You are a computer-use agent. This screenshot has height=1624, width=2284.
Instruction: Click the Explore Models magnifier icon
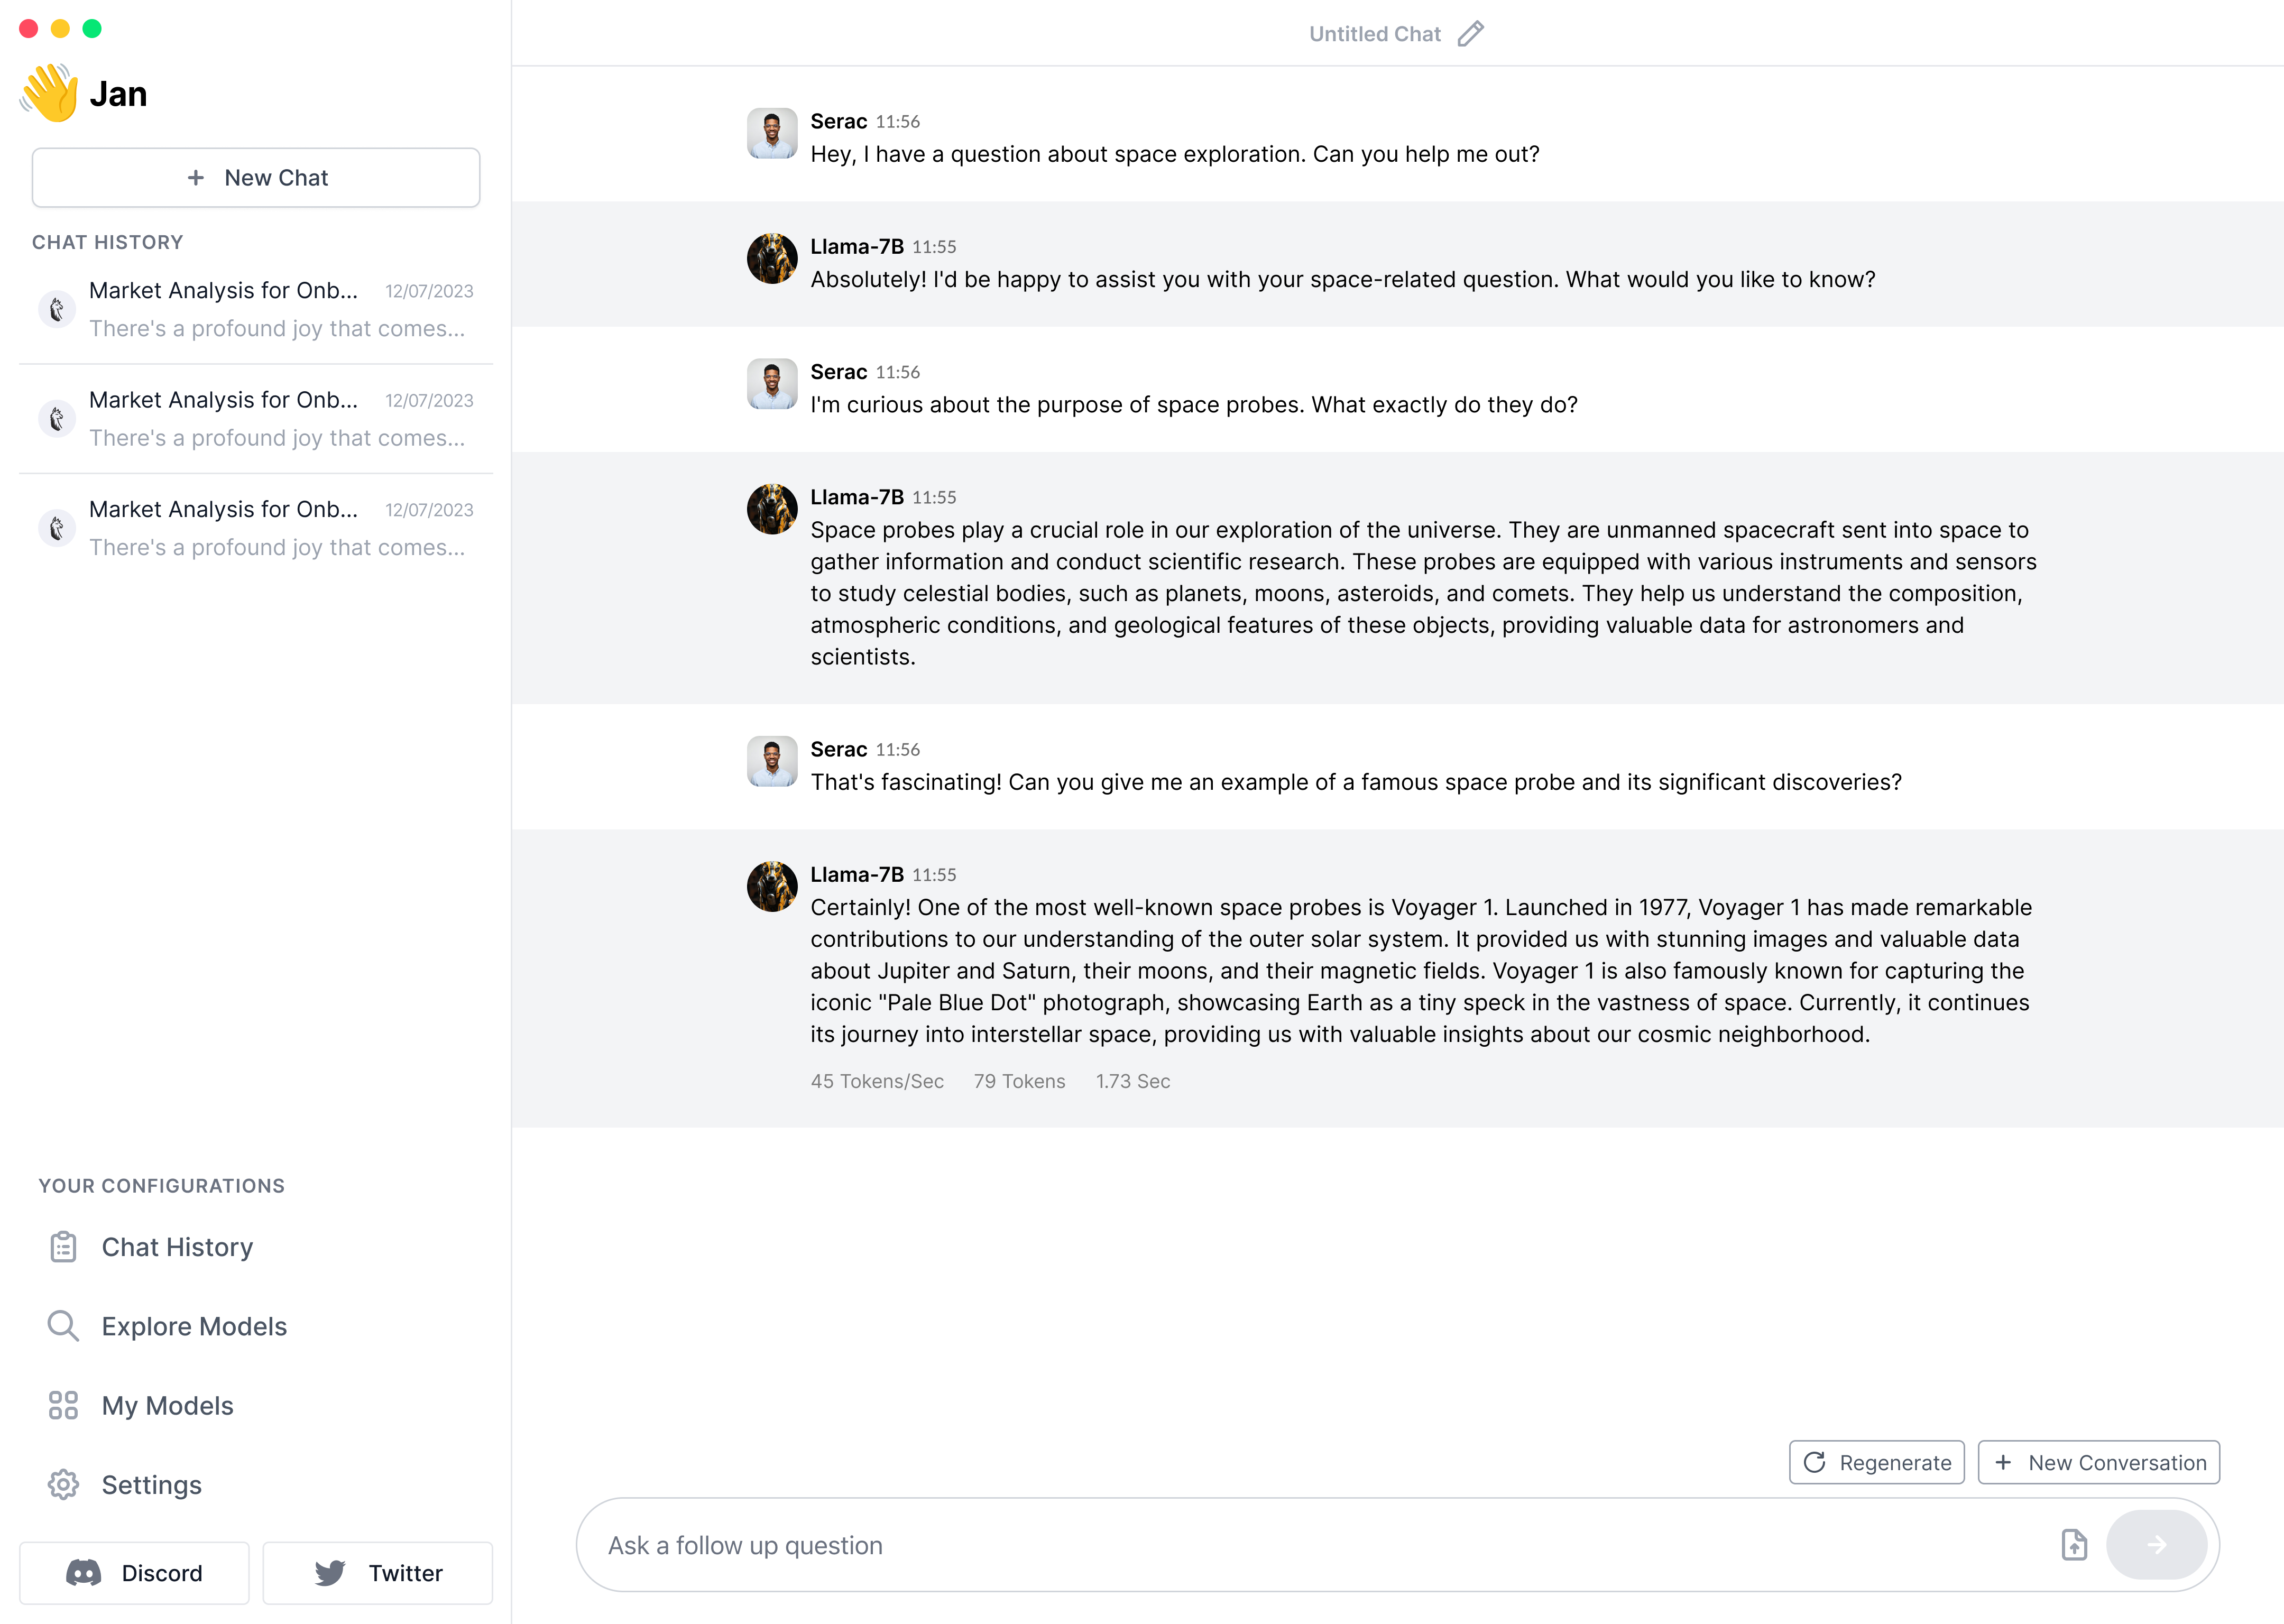[63, 1326]
